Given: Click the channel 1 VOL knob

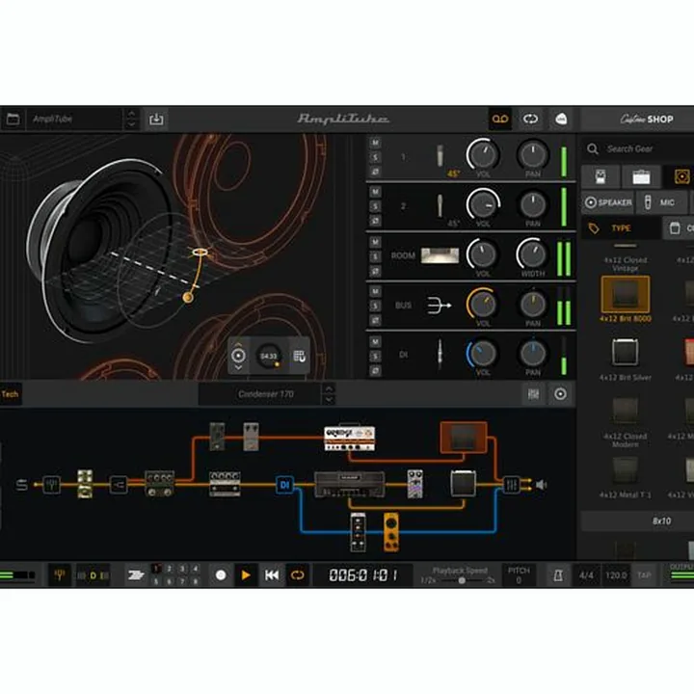Looking at the screenshot, I should click(483, 154).
